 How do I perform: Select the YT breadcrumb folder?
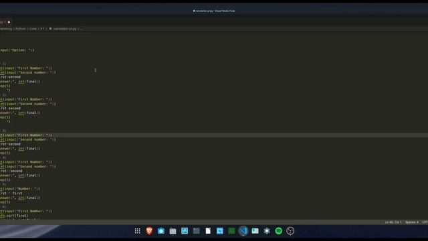[x=43, y=29]
